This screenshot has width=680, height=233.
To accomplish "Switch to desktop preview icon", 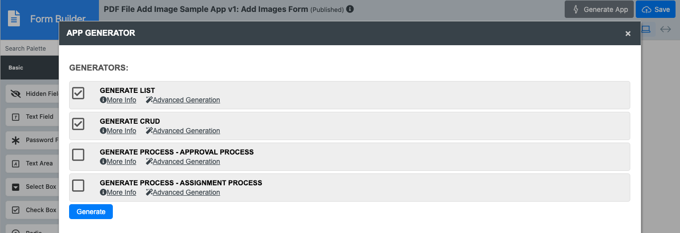I will coord(646,29).
